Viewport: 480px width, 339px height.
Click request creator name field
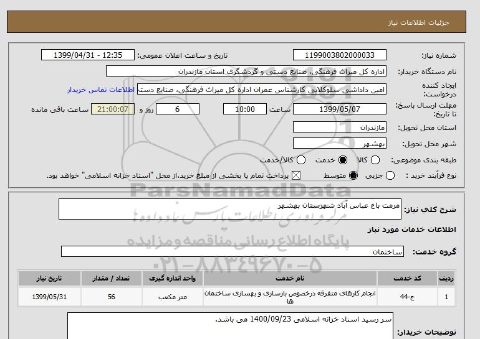(x=262, y=90)
